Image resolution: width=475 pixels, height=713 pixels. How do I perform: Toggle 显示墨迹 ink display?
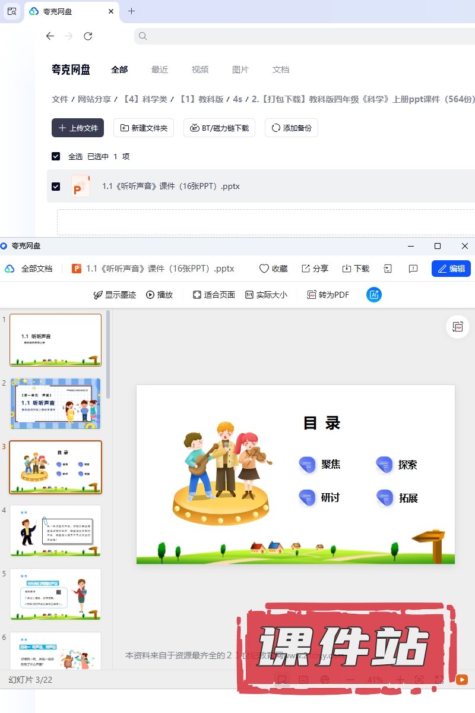(x=115, y=295)
